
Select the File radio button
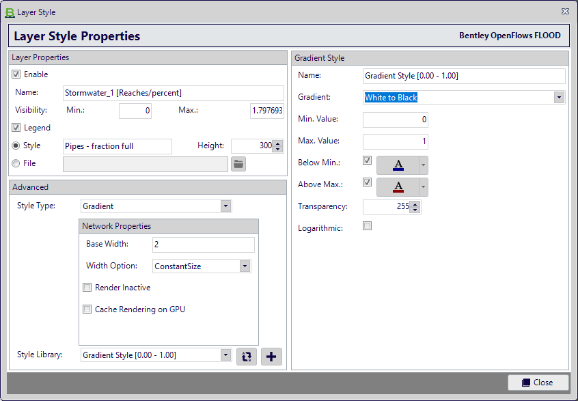pos(16,163)
